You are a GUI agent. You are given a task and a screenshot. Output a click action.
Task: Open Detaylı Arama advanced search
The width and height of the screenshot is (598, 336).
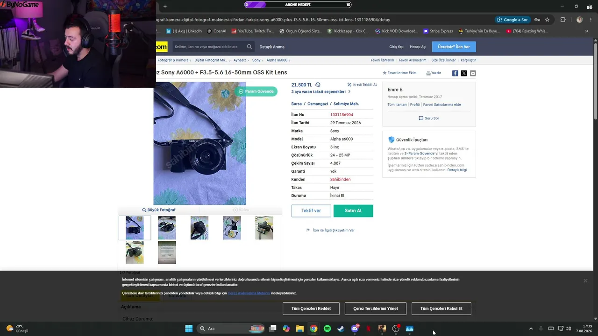click(272, 47)
